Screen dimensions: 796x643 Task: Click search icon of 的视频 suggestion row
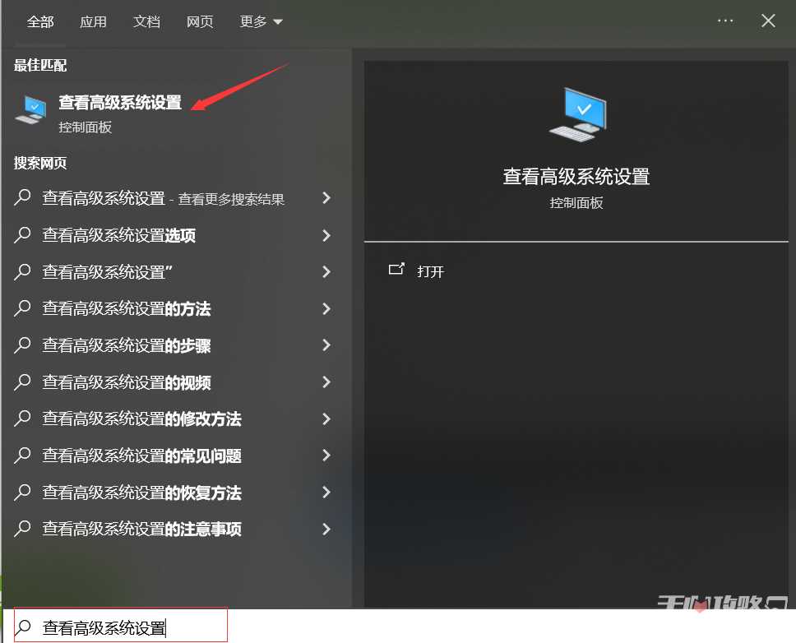[x=22, y=382]
